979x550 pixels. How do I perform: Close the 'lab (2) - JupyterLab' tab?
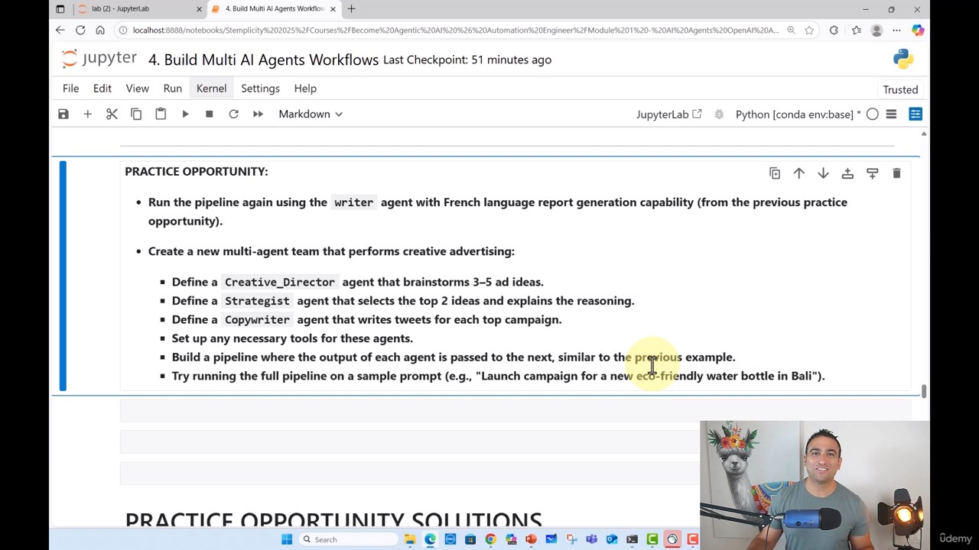tap(200, 9)
